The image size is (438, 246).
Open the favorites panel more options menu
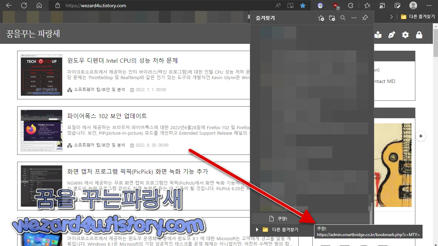(x=354, y=18)
